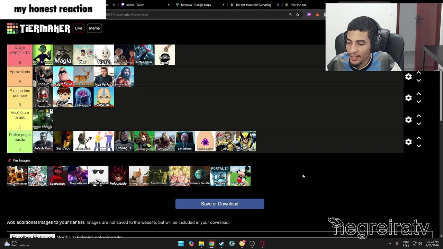Select the Magia tier item

point(63,55)
